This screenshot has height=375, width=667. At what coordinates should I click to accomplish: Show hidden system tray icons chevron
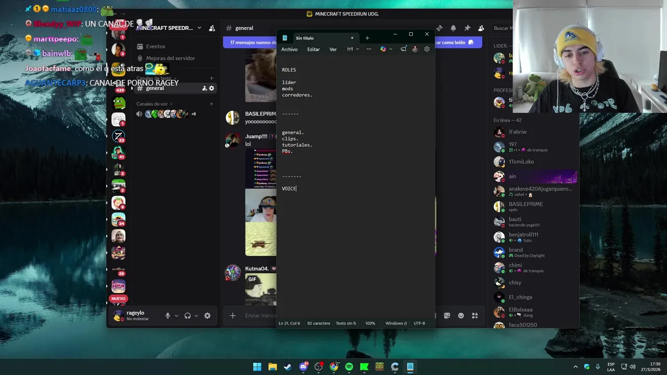point(576,367)
